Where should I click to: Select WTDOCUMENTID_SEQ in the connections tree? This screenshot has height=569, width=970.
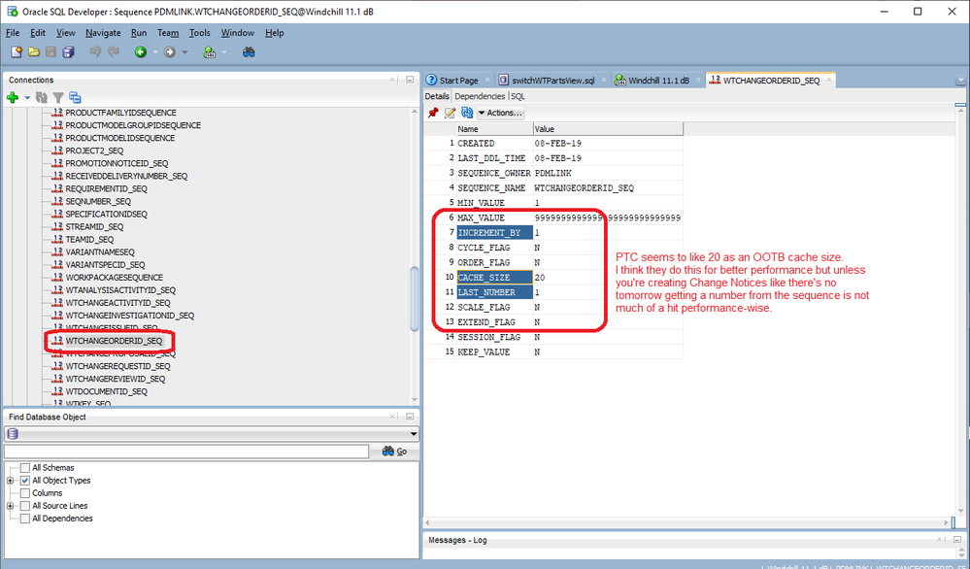point(106,391)
